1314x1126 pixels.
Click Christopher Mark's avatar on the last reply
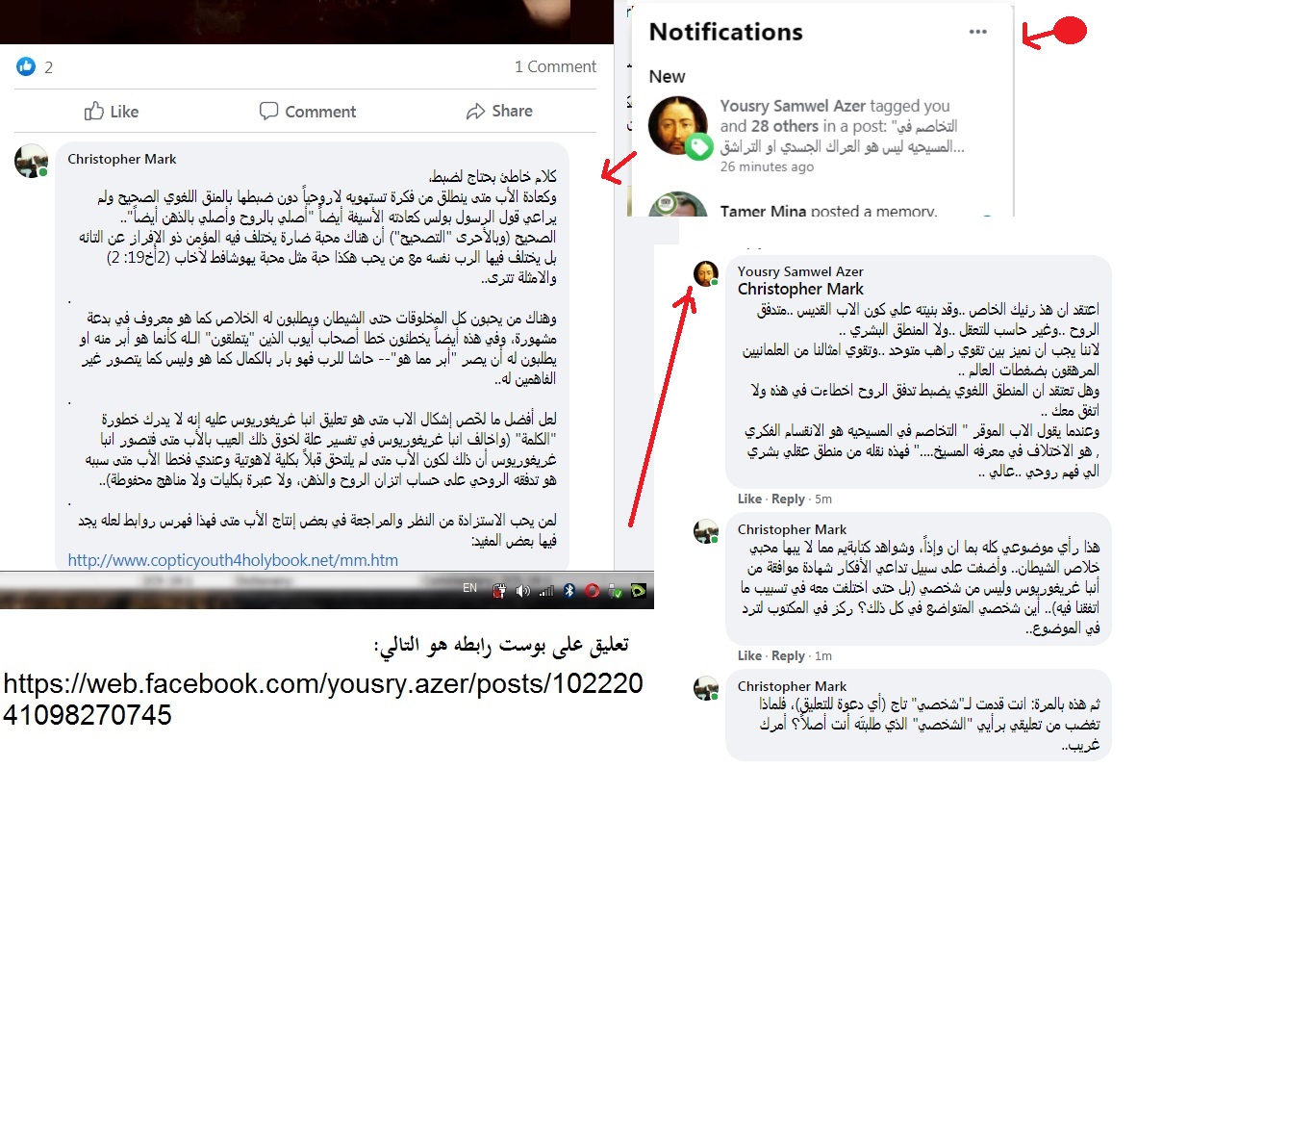point(706,687)
